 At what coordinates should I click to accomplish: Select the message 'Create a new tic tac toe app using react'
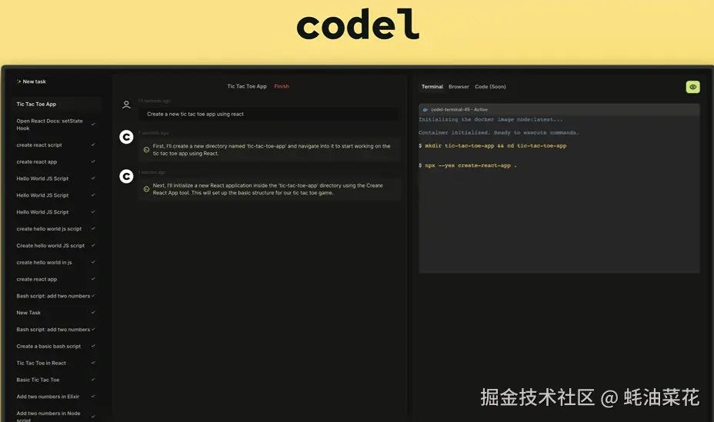(269, 114)
